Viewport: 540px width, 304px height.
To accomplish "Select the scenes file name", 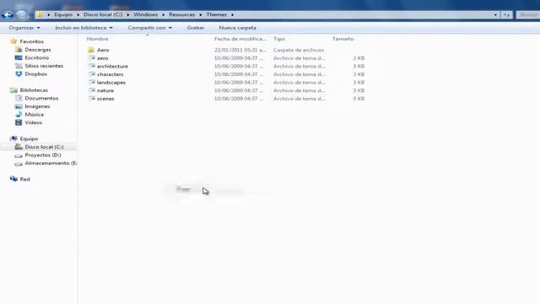I will tap(105, 99).
